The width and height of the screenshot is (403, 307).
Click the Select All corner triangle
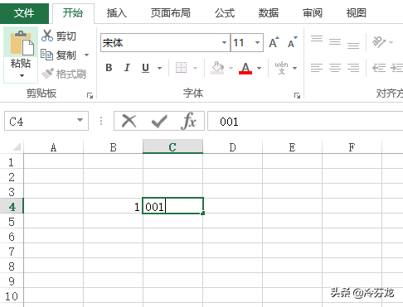[x=17, y=146]
